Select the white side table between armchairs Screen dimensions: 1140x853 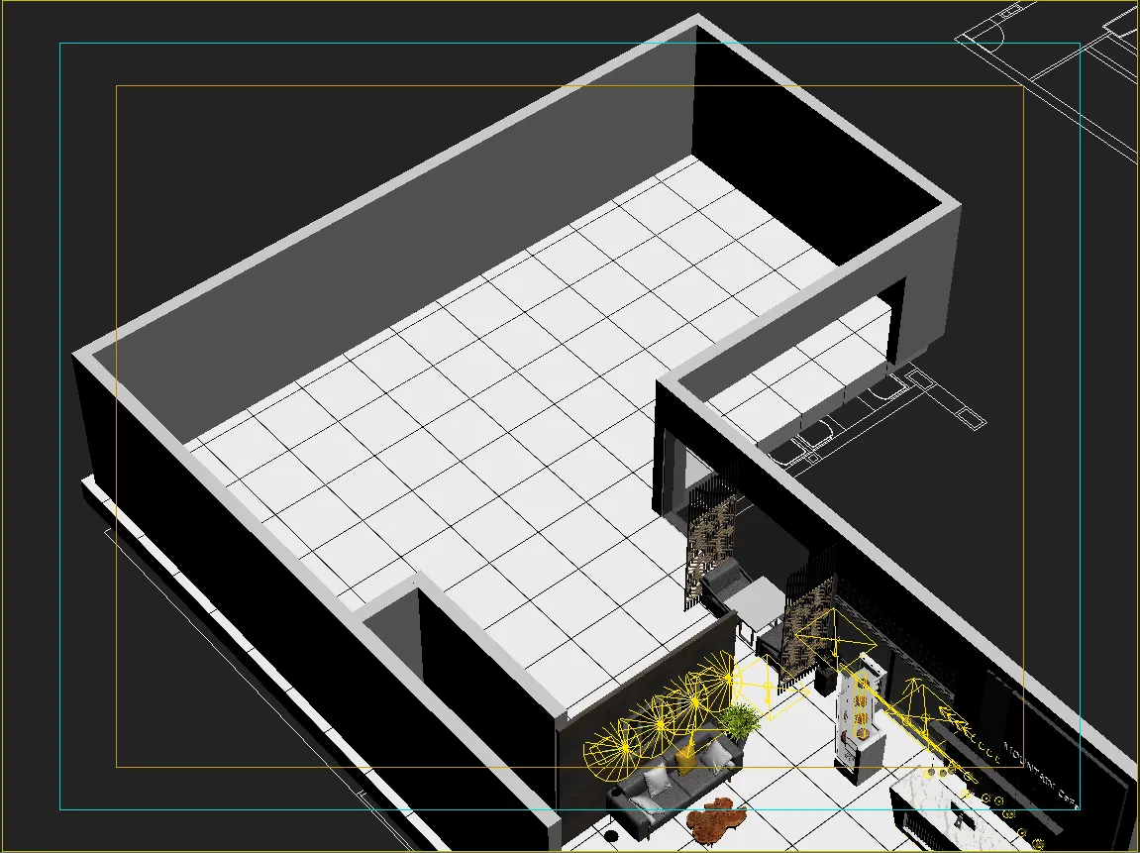point(756,605)
